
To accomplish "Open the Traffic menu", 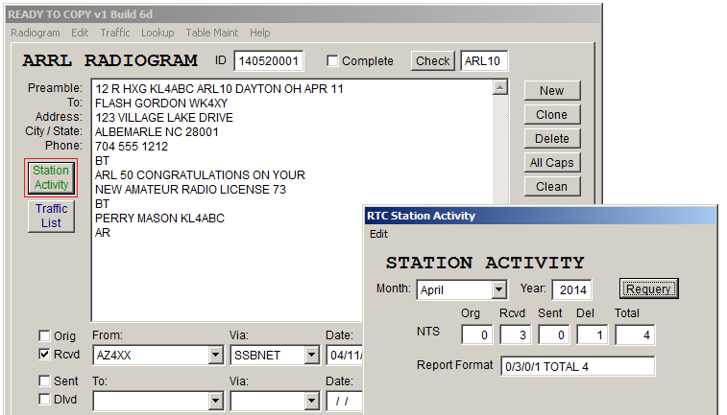I will 115,33.
